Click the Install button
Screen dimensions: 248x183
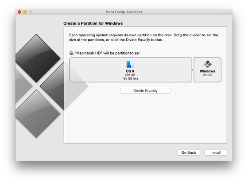click(215, 152)
